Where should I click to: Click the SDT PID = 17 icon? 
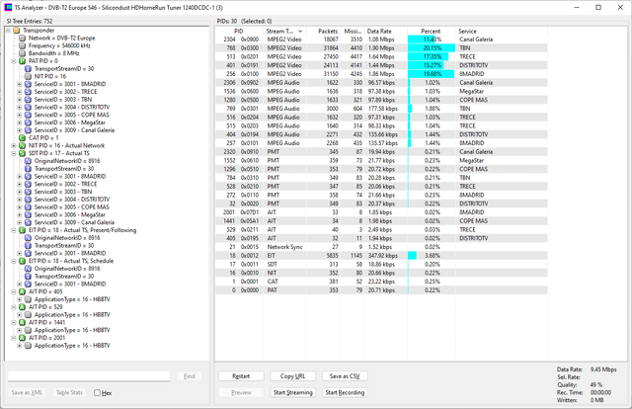(x=22, y=153)
